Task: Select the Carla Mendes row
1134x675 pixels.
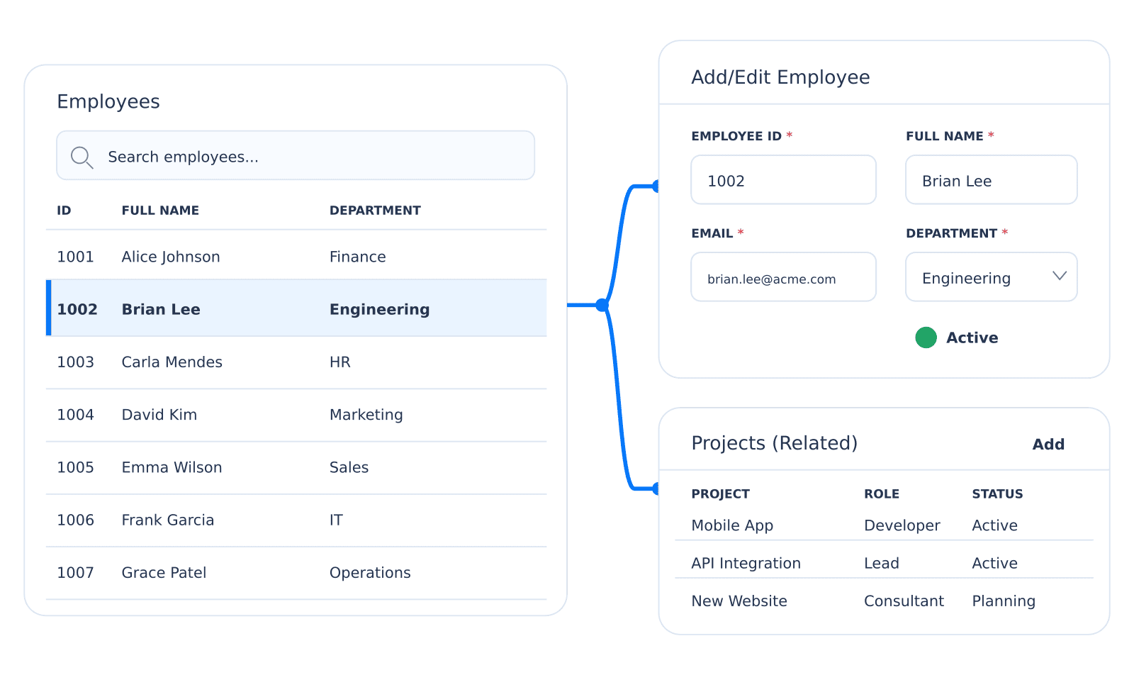Action: click(x=296, y=362)
